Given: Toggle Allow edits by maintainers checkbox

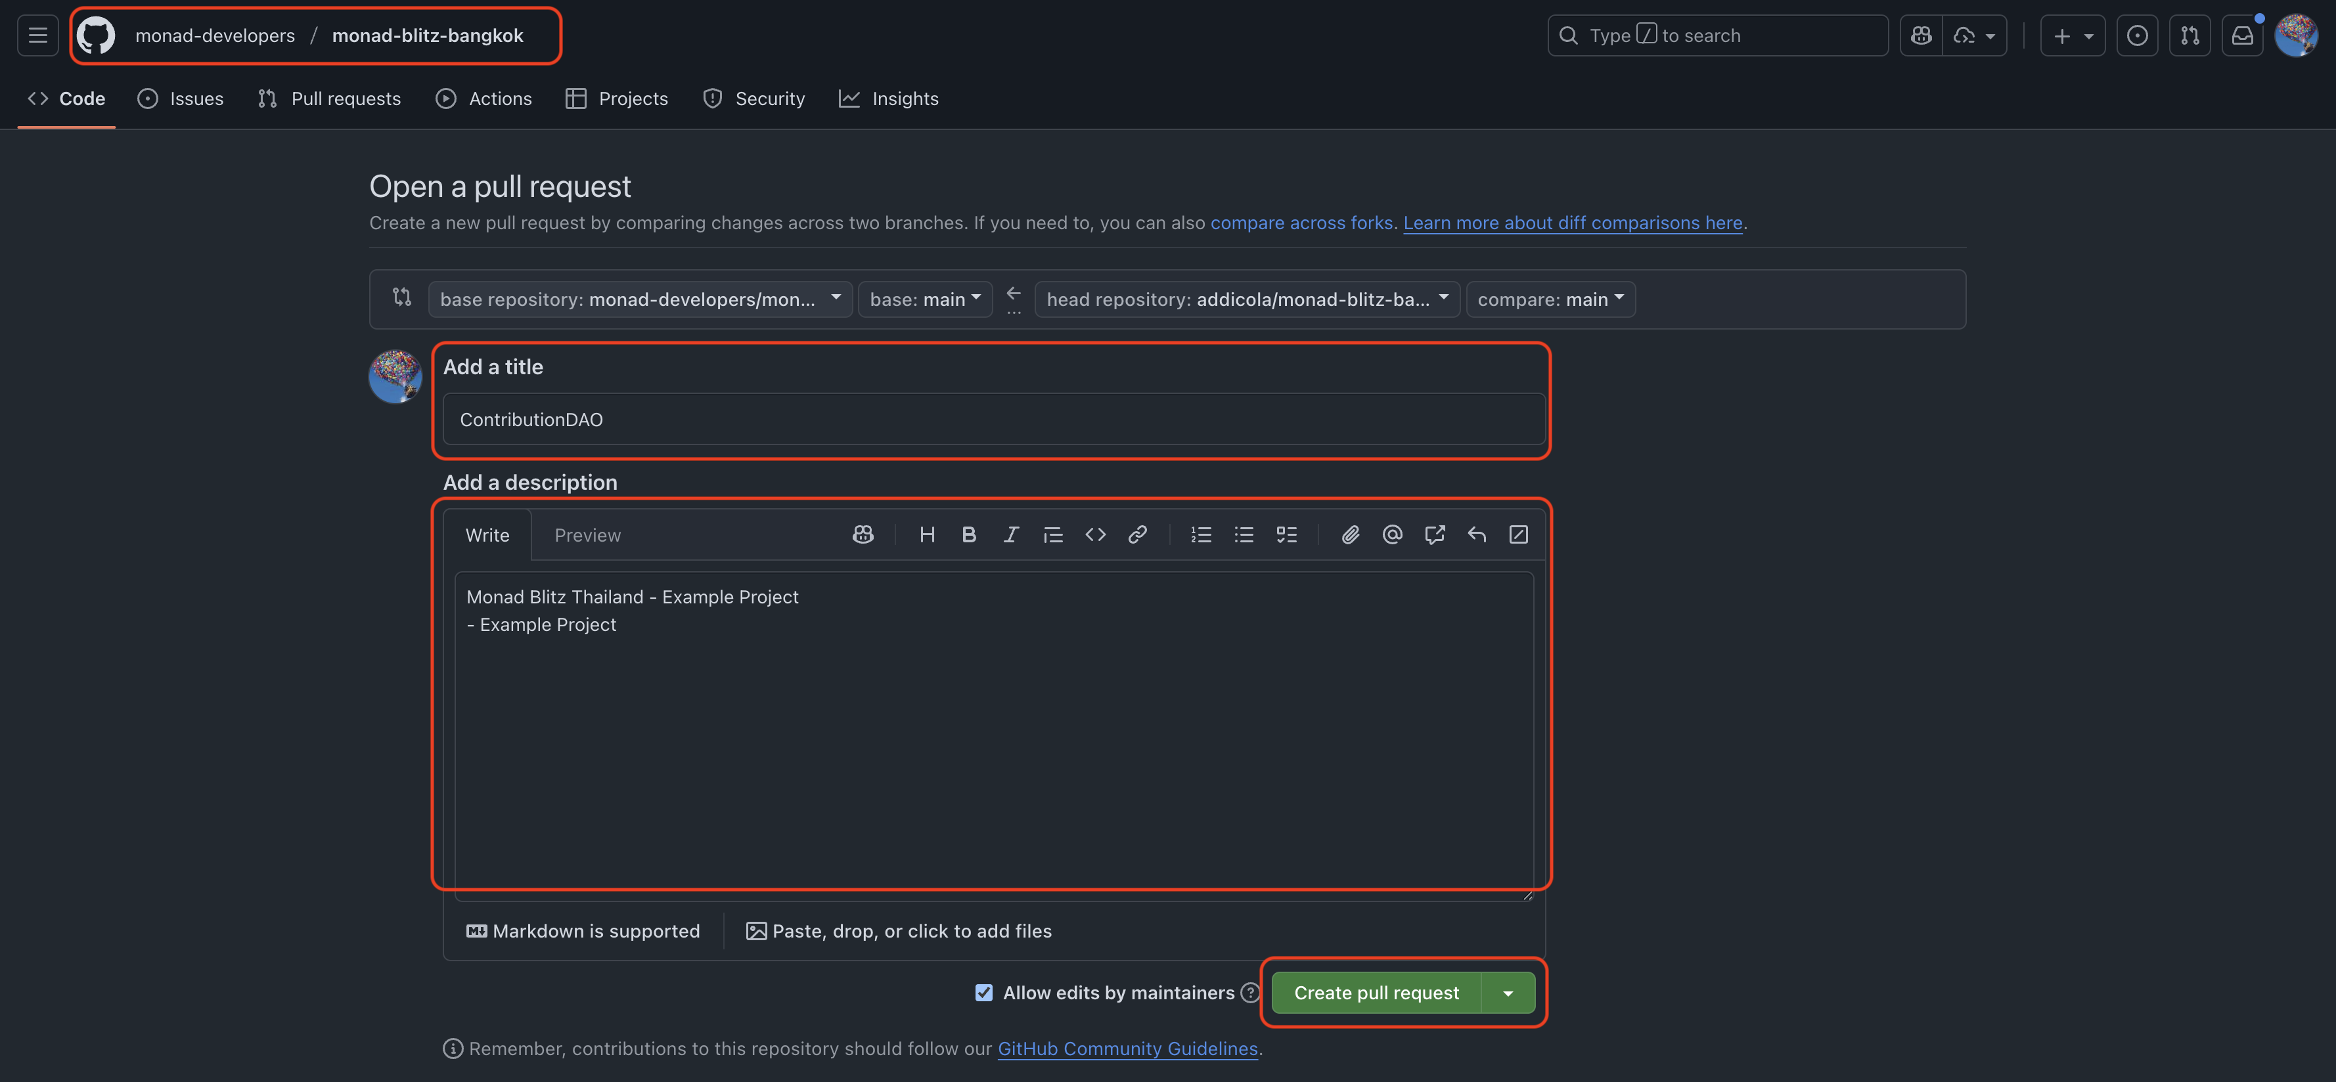Looking at the screenshot, I should click(x=984, y=992).
